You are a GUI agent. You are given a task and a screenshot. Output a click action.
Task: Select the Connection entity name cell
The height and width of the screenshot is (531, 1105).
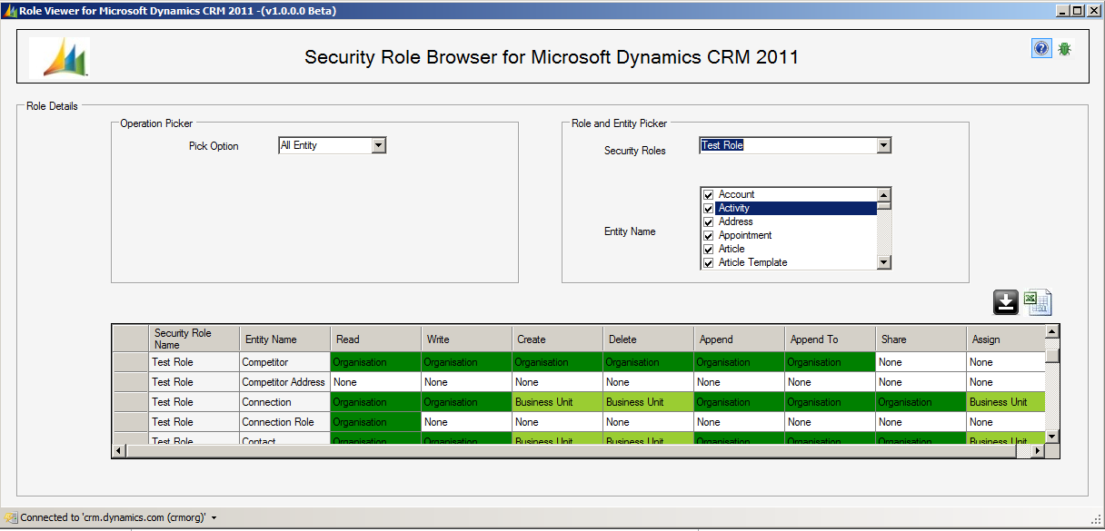[284, 401]
